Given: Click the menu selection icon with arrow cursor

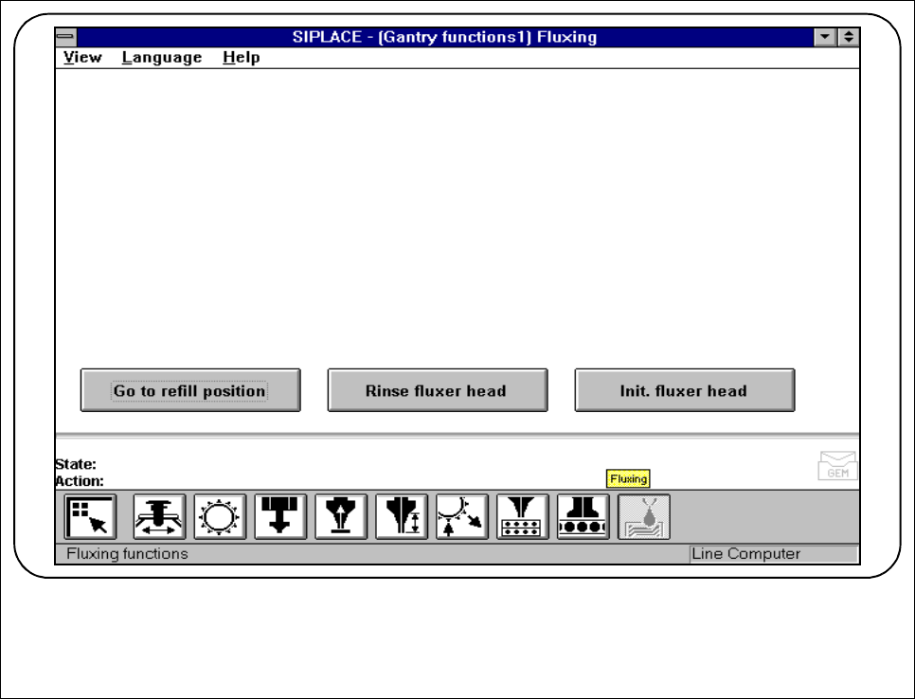Looking at the screenshot, I should coord(91,517).
